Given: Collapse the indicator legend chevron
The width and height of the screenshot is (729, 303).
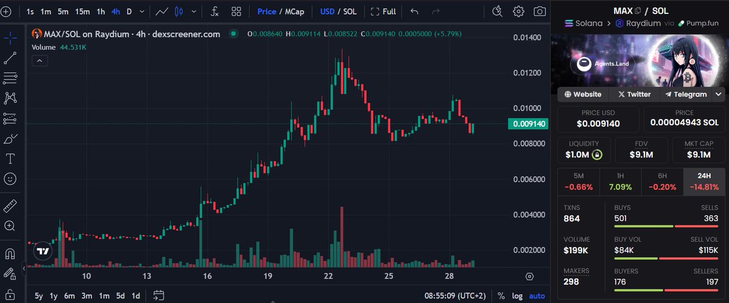Looking at the screenshot, I should pos(39,61).
